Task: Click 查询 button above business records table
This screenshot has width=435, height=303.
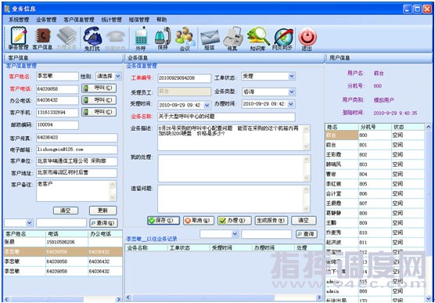Action: (x=307, y=234)
